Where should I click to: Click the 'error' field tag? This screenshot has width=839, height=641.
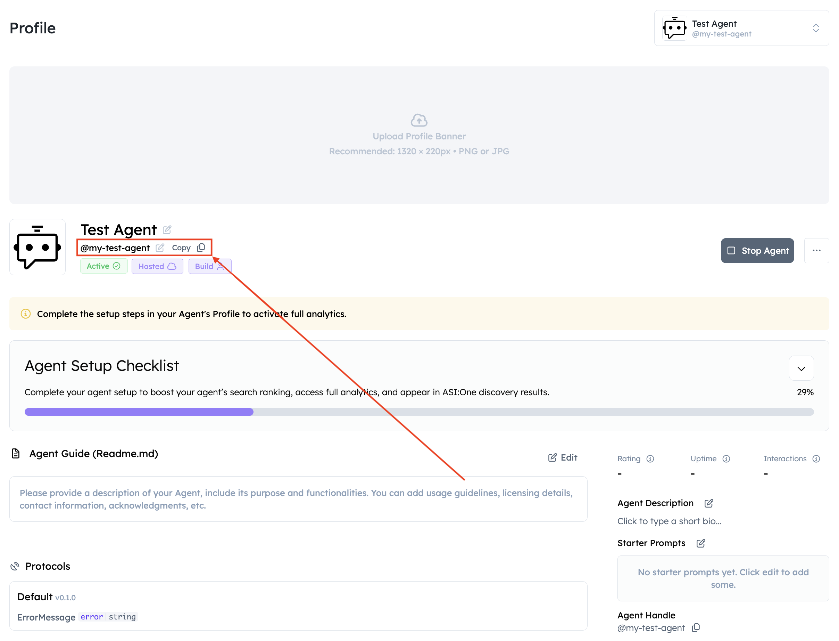[91, 617]
